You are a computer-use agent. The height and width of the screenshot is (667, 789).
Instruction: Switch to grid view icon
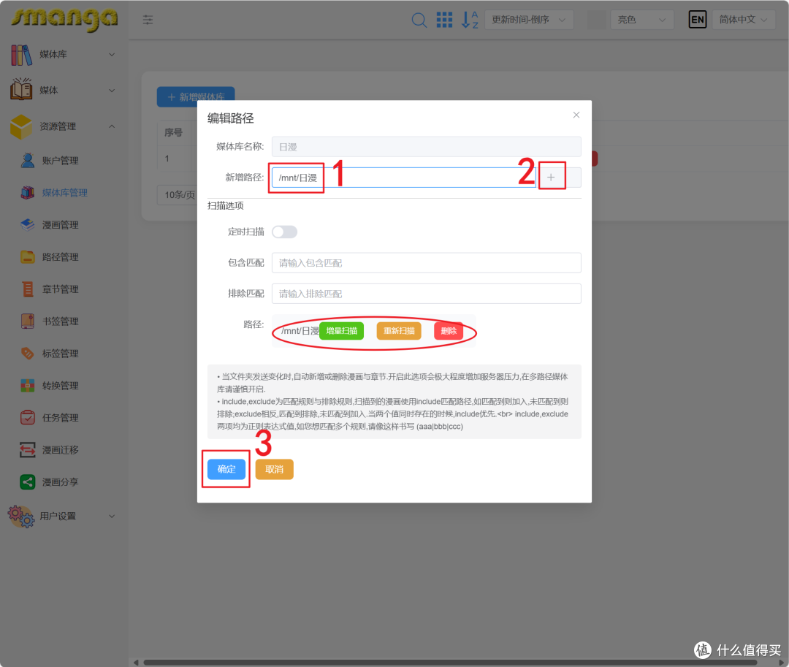click(444, 20)
